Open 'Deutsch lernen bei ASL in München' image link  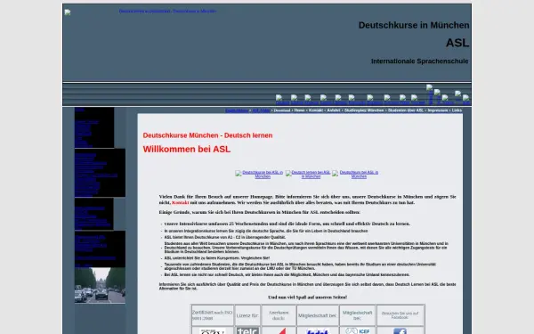[308, 175]
